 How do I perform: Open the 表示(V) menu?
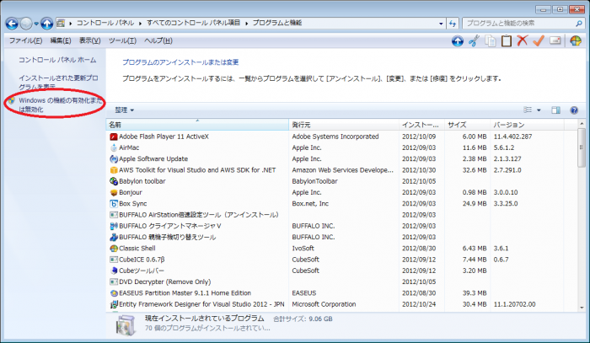[89, 40]
